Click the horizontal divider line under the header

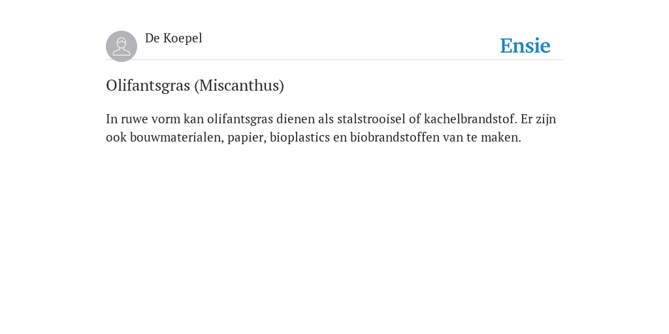[334, 59]
